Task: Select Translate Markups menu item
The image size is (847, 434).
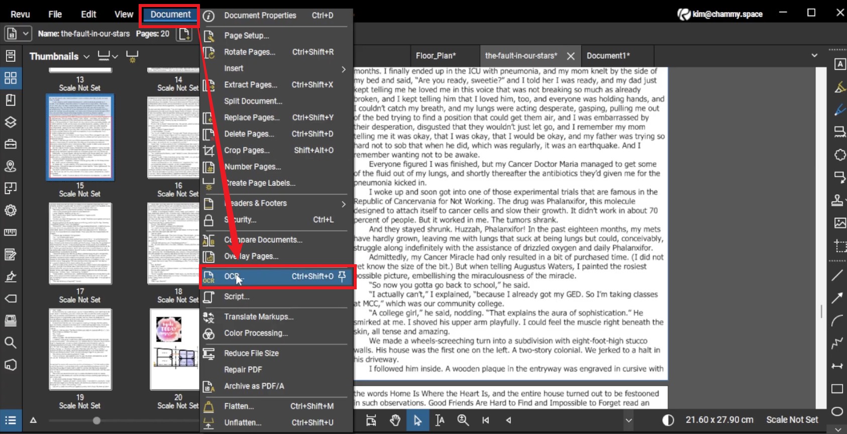Action: [276, 317]
